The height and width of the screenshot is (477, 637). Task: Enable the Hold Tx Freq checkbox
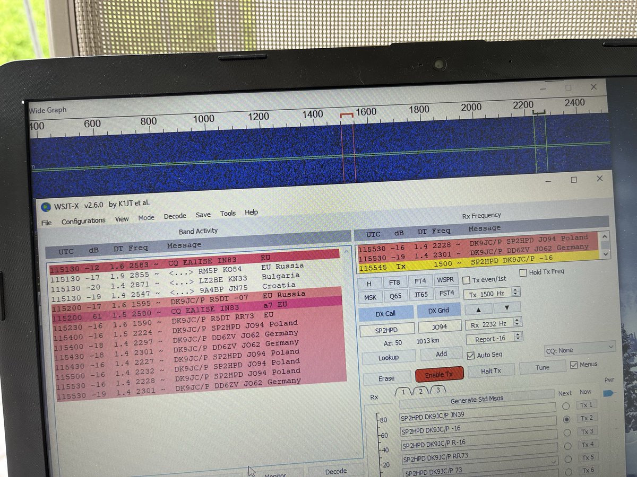click(523, 273)
